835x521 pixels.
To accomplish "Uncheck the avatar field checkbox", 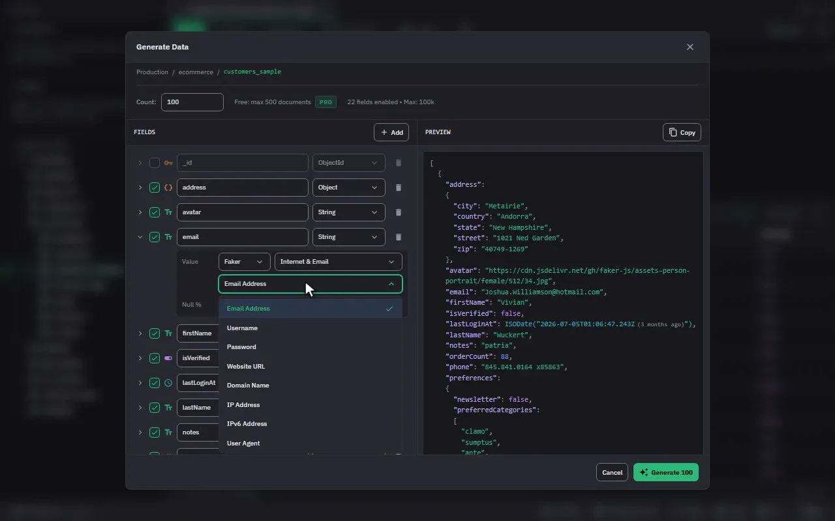I will click(x=155, y=212).
